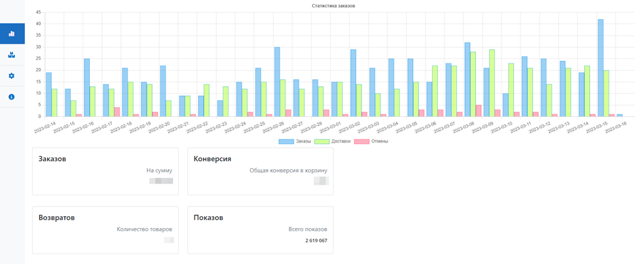Click the chart title Статистика заказов

[334, 6]
